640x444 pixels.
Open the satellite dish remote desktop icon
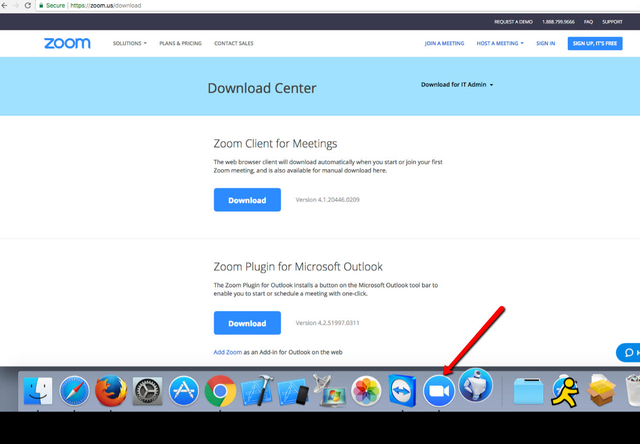(330, 390)
